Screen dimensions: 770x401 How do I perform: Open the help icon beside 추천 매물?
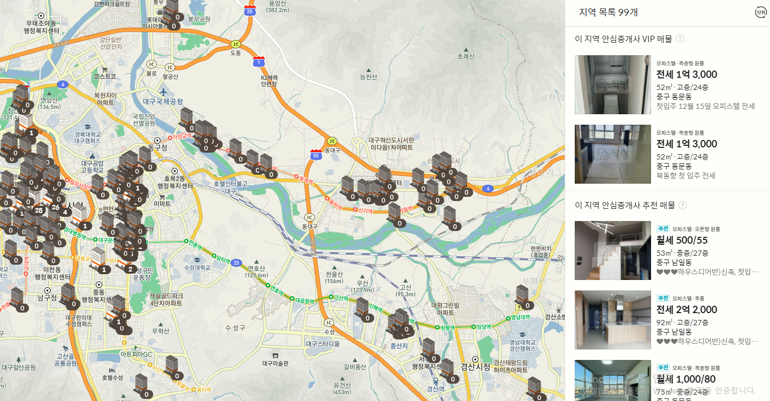point(683,205)
